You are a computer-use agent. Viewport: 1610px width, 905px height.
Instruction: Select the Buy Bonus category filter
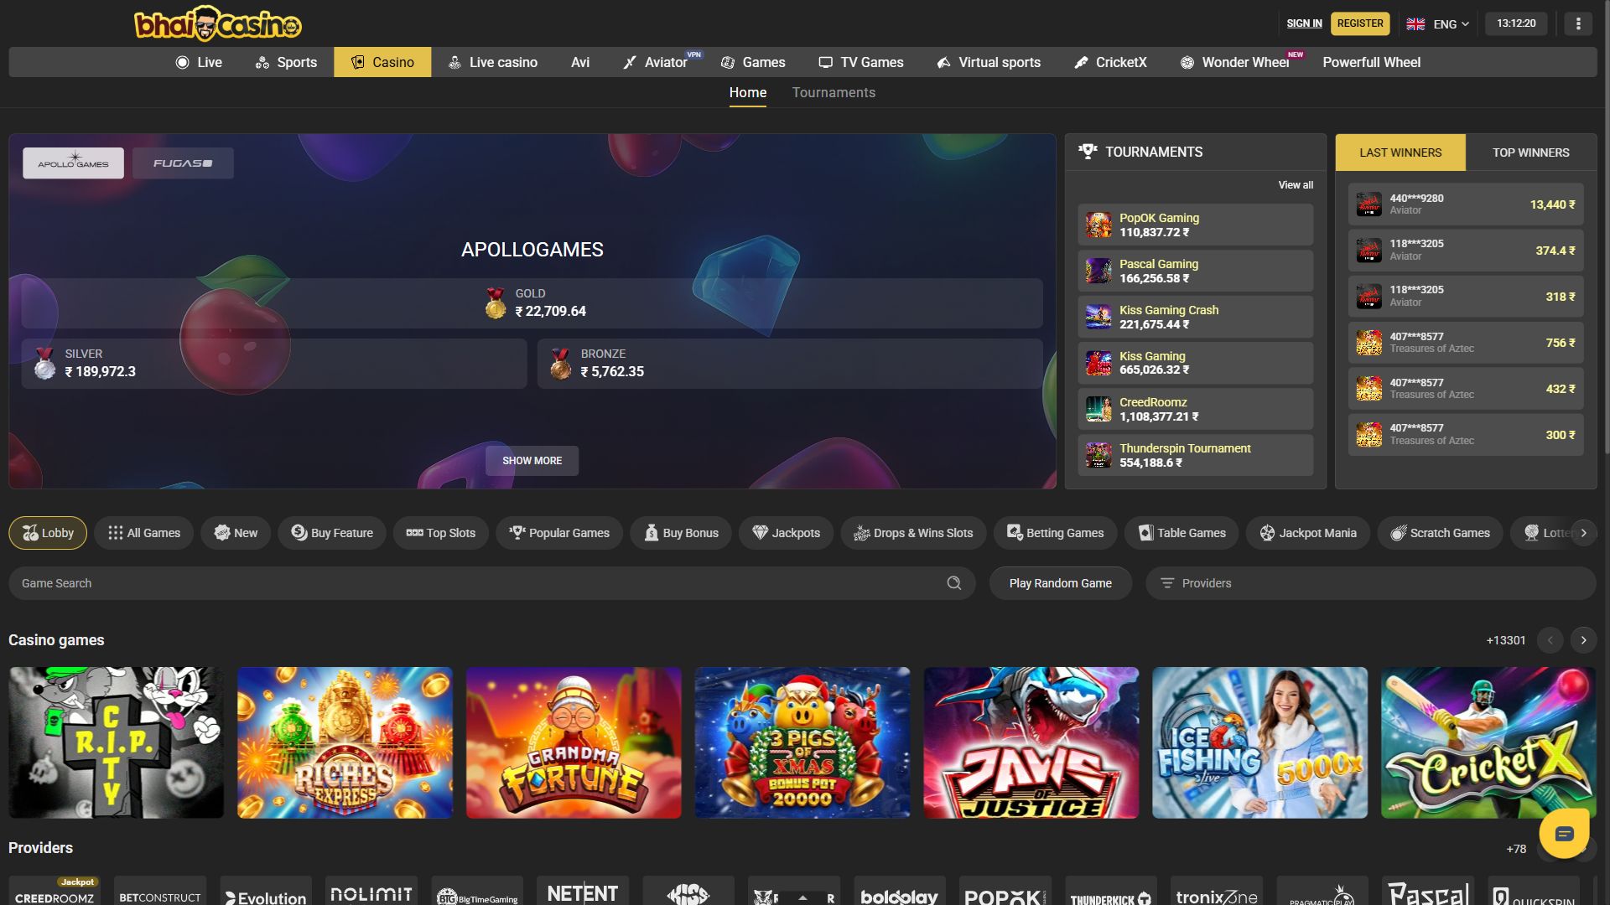[x=681, y=533]
